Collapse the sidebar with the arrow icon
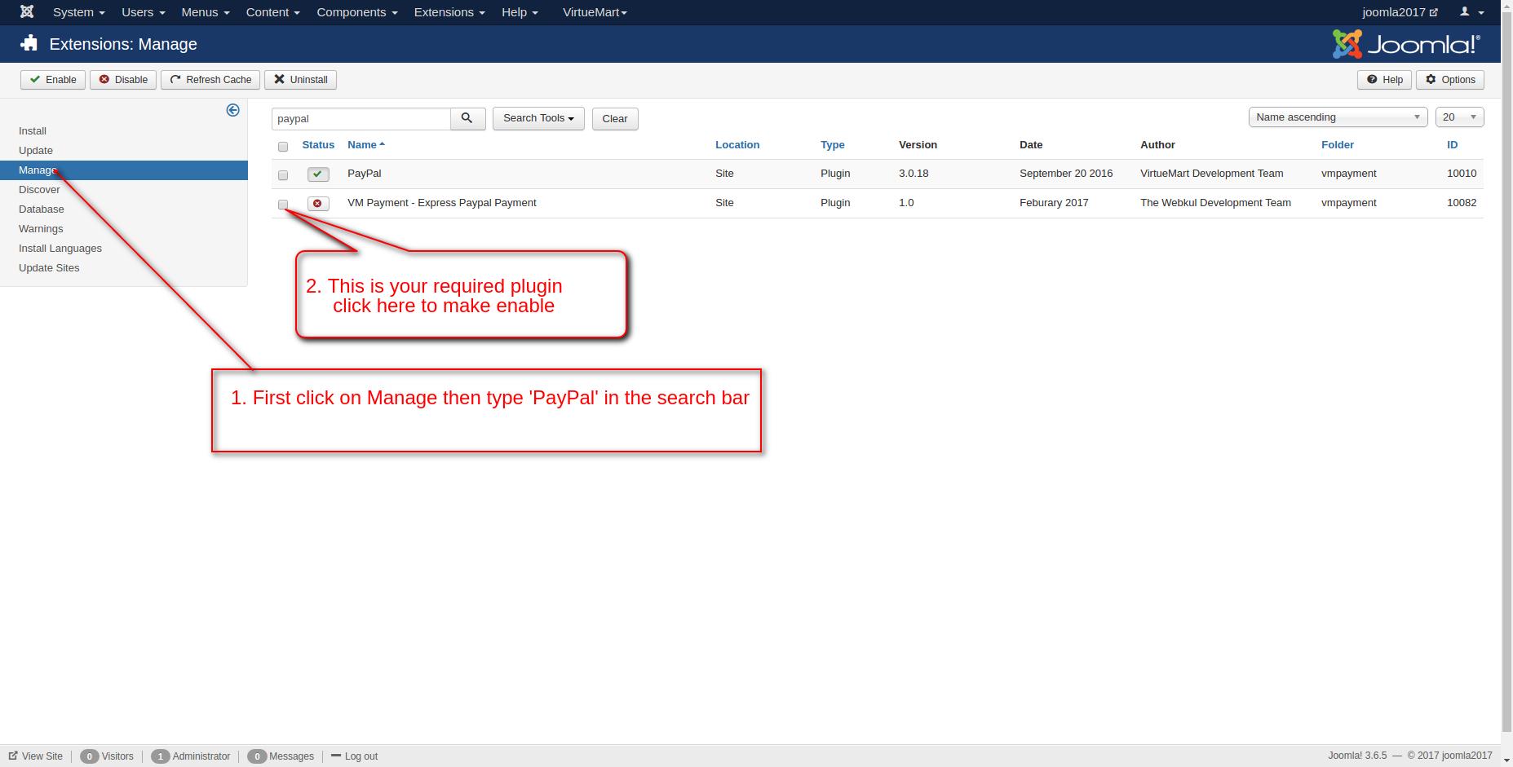This screenshot has width=1513, height=767. (x=233, y=110)
